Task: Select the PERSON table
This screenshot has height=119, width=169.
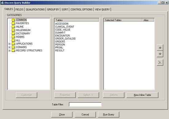Action: (60, 44)
